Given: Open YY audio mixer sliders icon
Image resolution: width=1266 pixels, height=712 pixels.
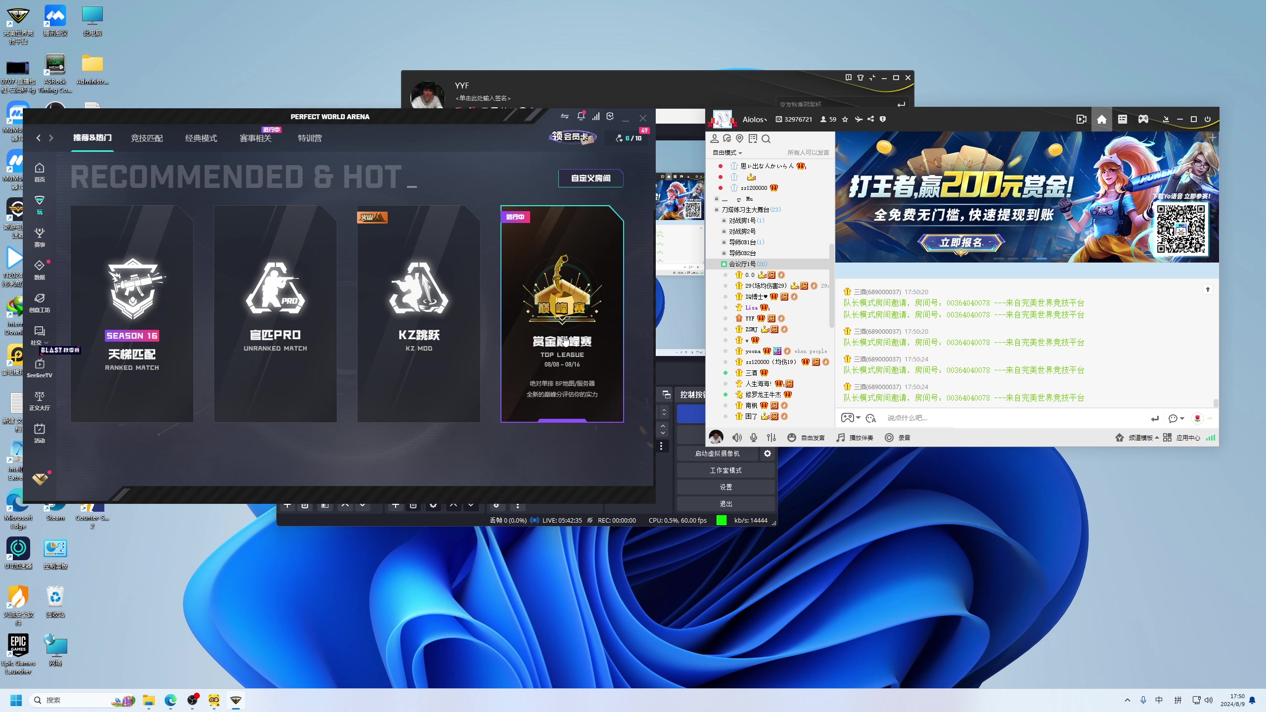Looking at the screenshot, I should point(771,438).
